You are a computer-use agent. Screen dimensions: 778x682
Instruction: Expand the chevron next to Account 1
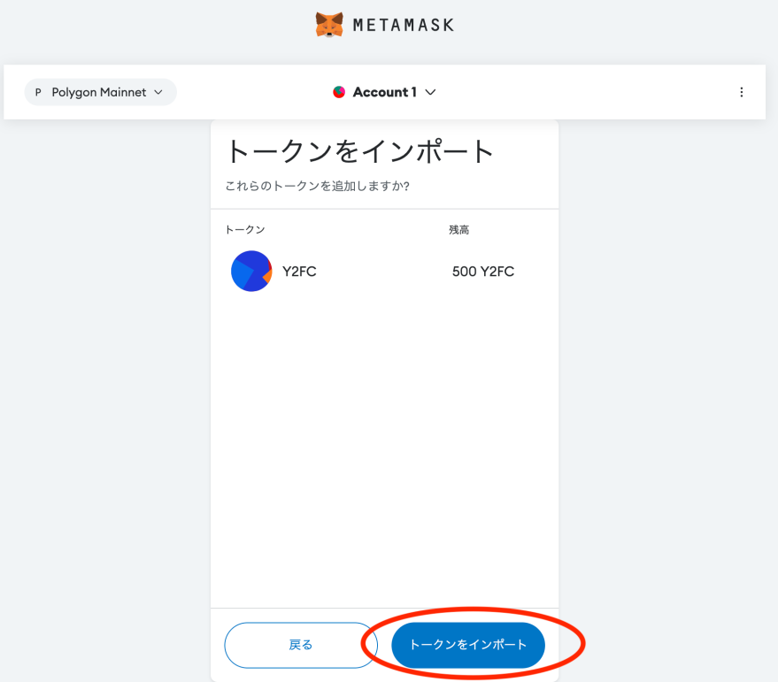(431, 92)
